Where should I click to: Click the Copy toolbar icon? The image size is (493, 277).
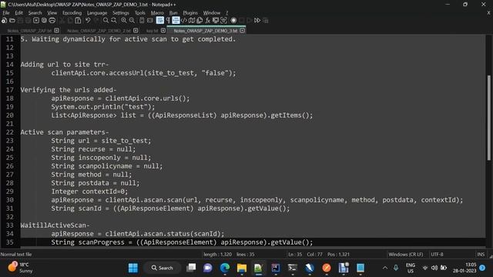point(70,21)
